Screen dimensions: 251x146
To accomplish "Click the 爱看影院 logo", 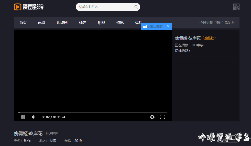I will click(29, 7).
